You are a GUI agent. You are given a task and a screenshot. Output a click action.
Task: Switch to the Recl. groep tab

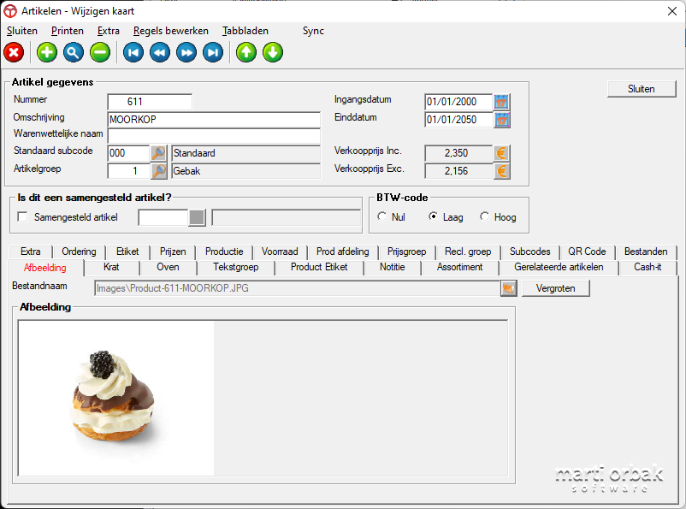[468, 252]
